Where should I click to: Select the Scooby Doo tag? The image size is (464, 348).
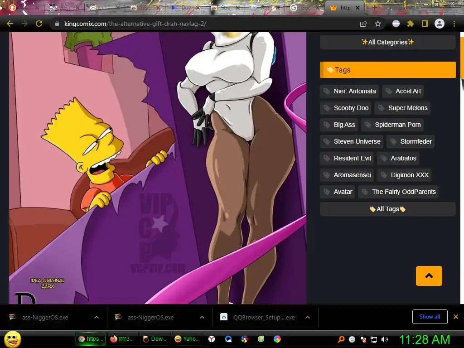pyautogui.click(x=346, y=108)
